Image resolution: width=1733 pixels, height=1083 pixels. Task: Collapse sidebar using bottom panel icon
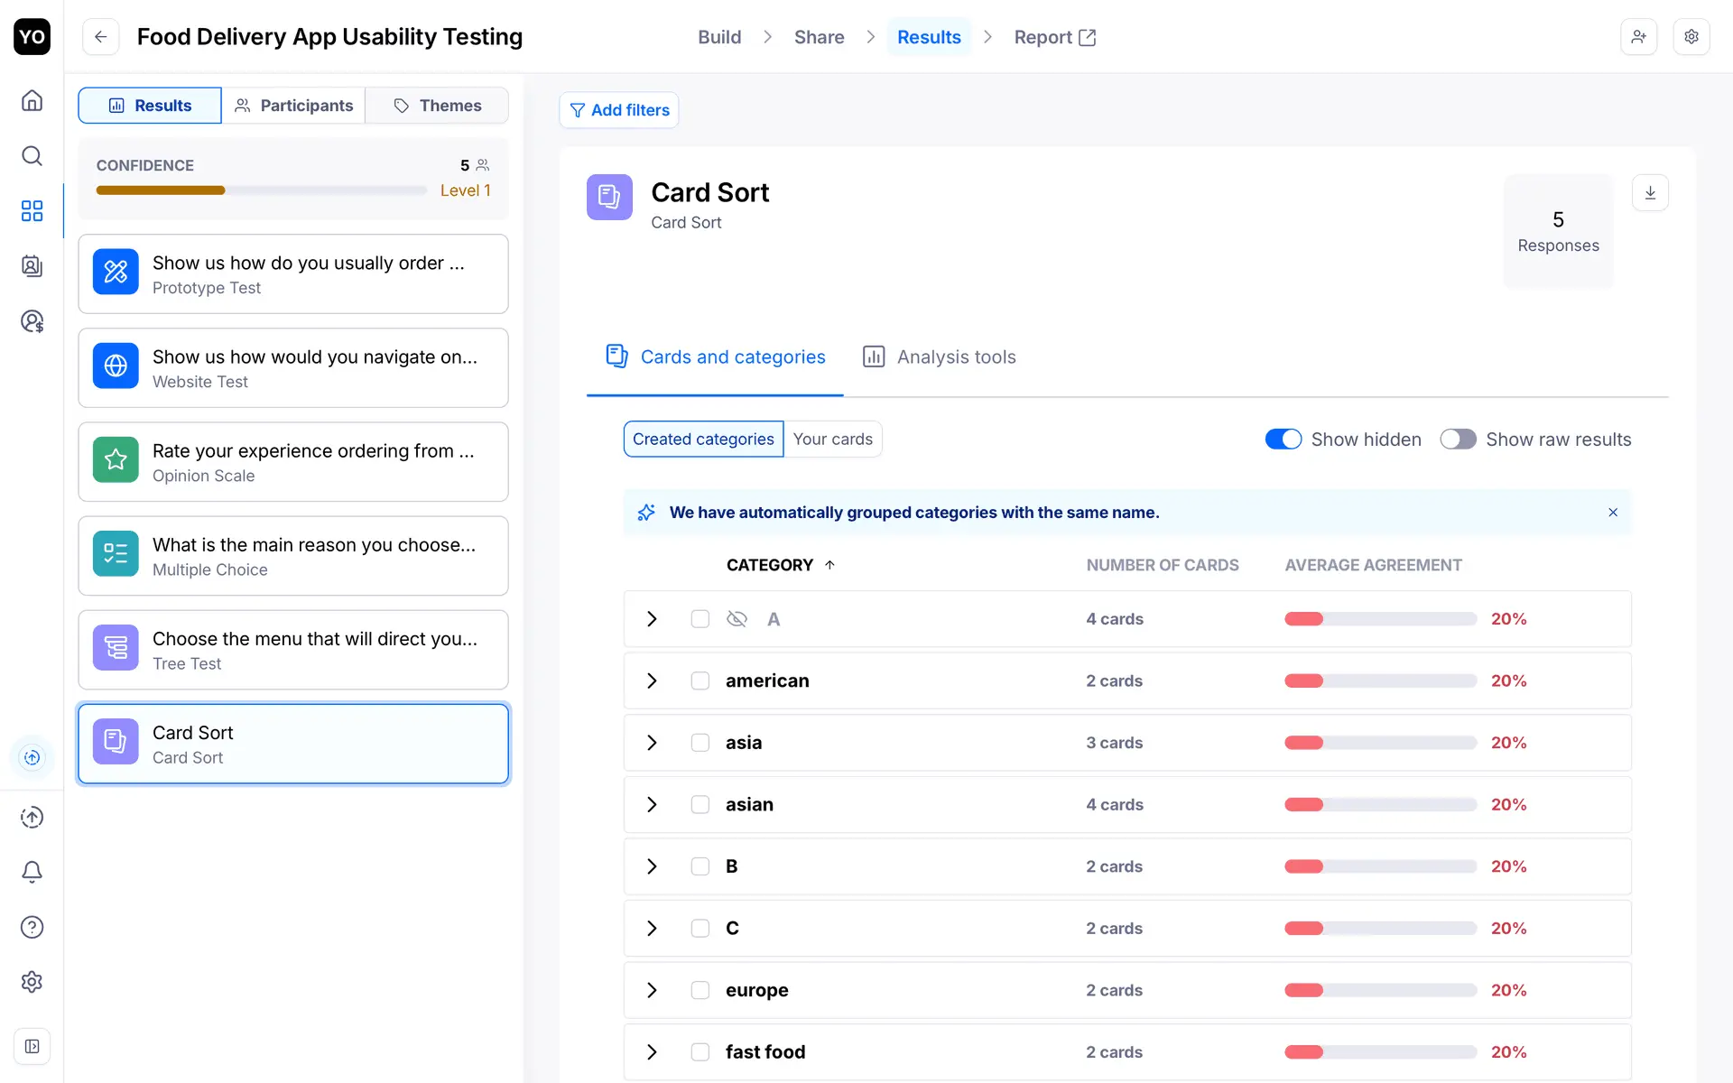click(x=32, y=1046)
